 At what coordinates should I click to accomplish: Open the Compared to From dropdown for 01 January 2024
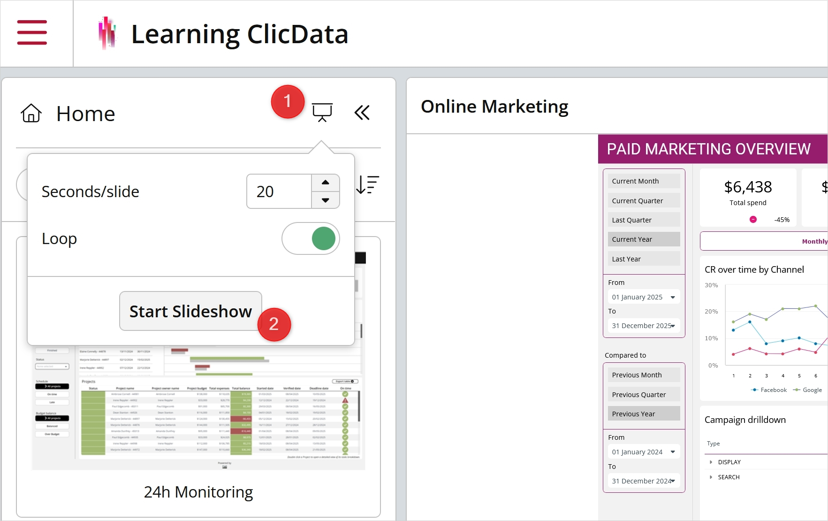click(x=644, y=452)
